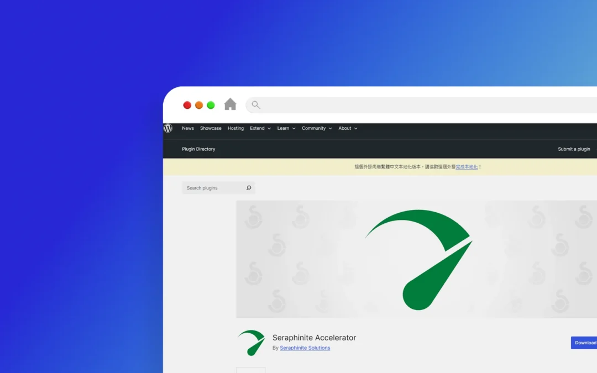Image resolution: width=597 pixels, height=373 pixels.
Task: Click the browser home icon
Action: 230,104
